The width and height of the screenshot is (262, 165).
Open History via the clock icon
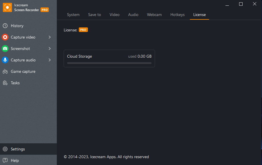5,26
